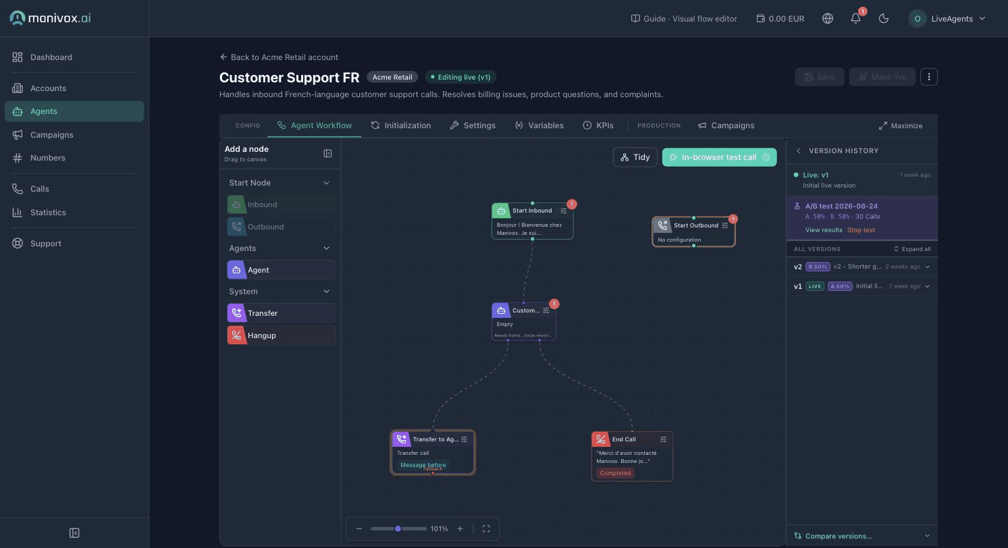The width and height of the screenshot is (1008, 548).
Task: Expand the v1 version row
Action: pos(927,286)
